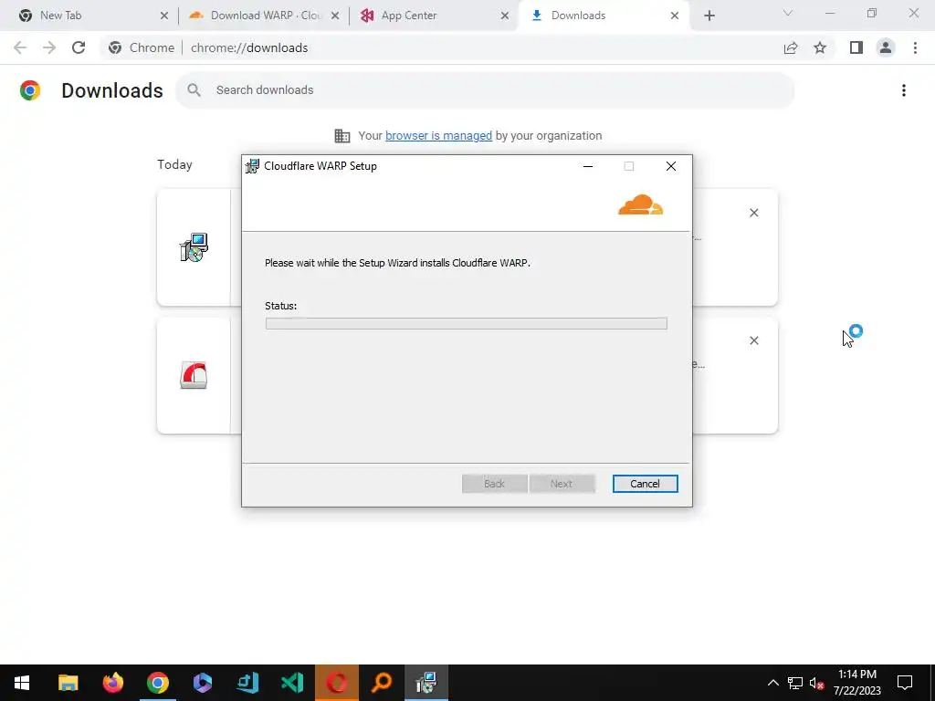
Task: Click the installer file icon in downloads
Action: click(194, 247)
